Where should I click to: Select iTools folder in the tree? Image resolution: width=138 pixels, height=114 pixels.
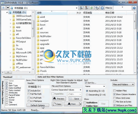coord(19,49)
